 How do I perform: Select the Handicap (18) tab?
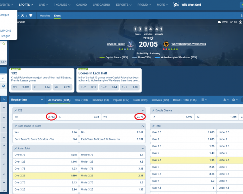[x=100, y=100]
